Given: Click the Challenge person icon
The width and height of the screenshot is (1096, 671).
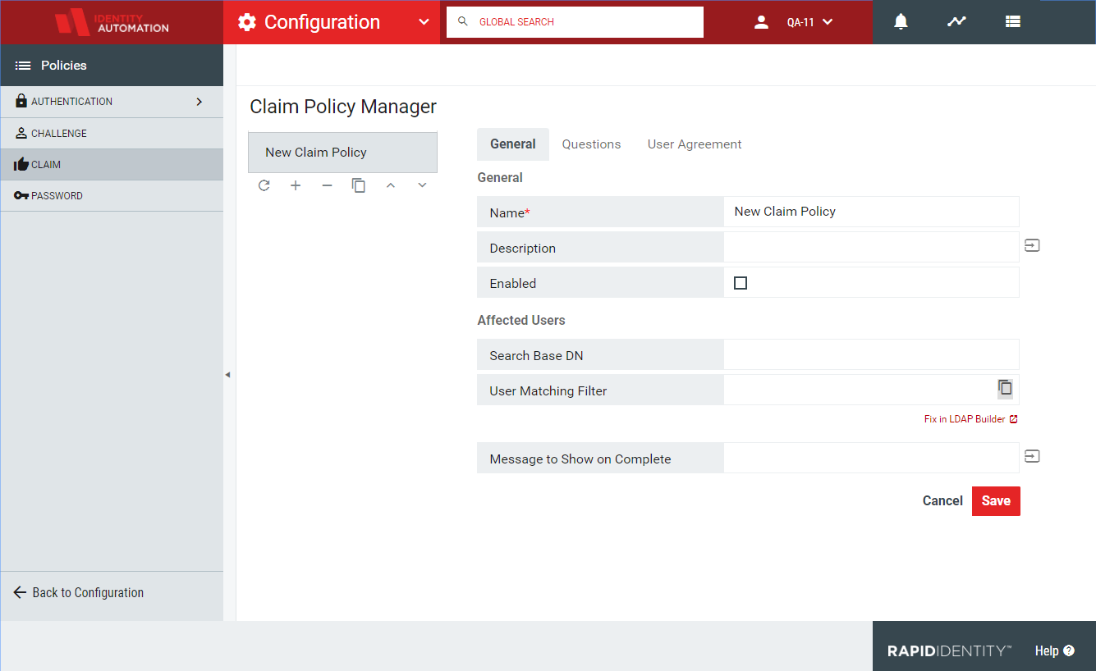Looking at the screenshot, I should point(21,133).
